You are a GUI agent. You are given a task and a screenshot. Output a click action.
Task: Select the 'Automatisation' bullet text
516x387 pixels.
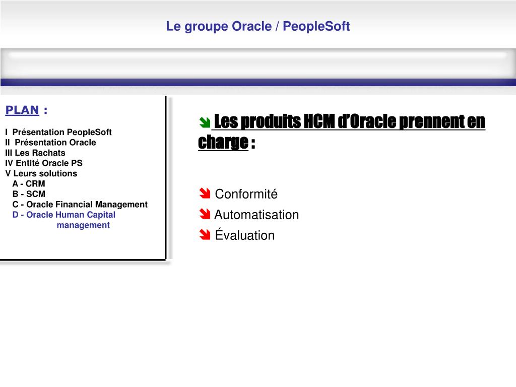coord(256,215)
